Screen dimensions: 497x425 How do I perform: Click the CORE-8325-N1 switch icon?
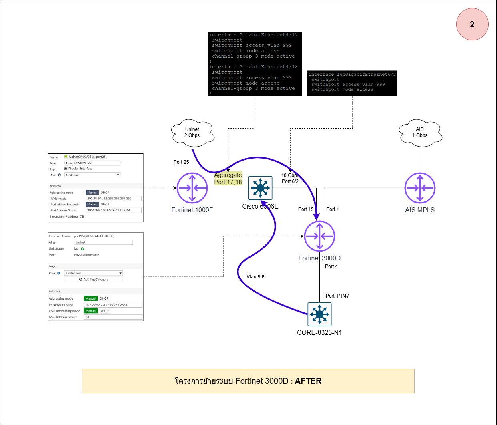coord(319,314)
